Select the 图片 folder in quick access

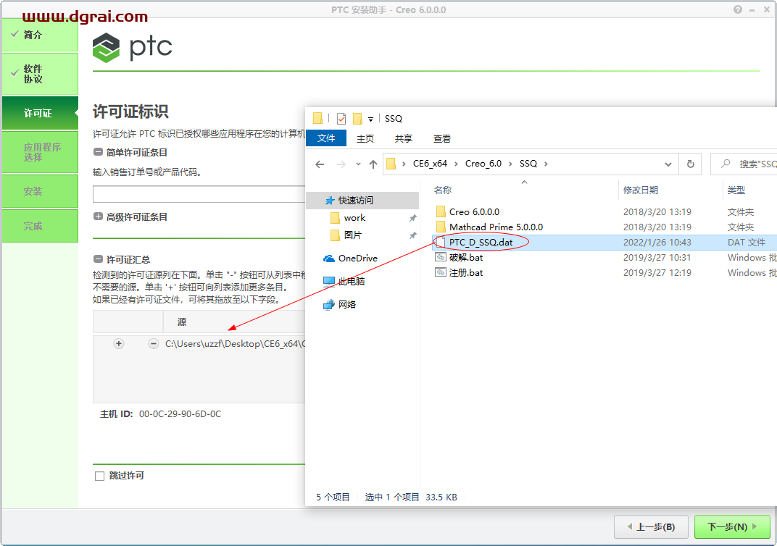tap(353, 235)
